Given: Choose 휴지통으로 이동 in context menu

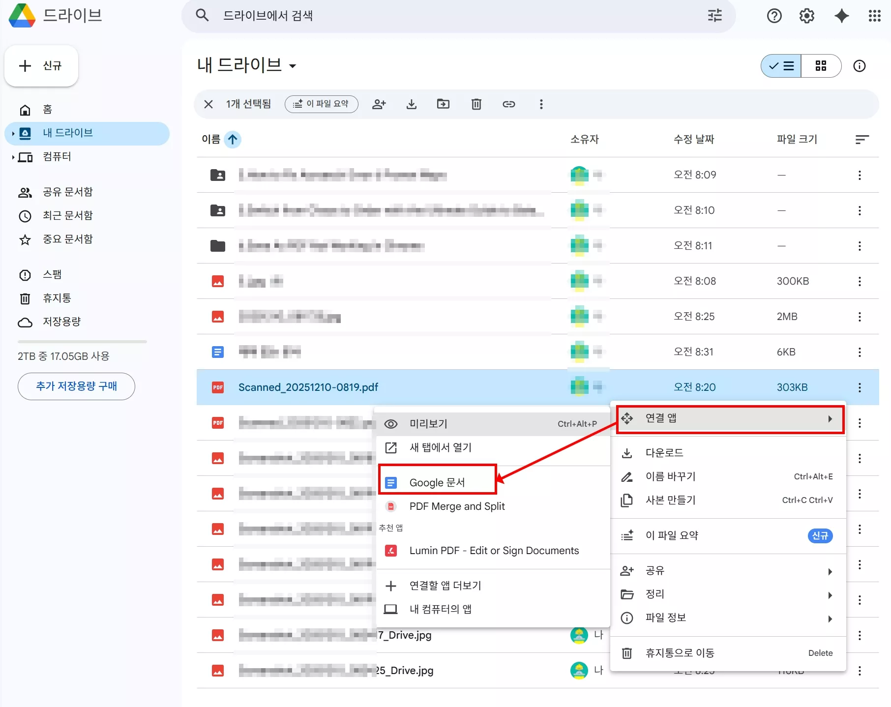Looking at the screenshot, I should [681, 653].
